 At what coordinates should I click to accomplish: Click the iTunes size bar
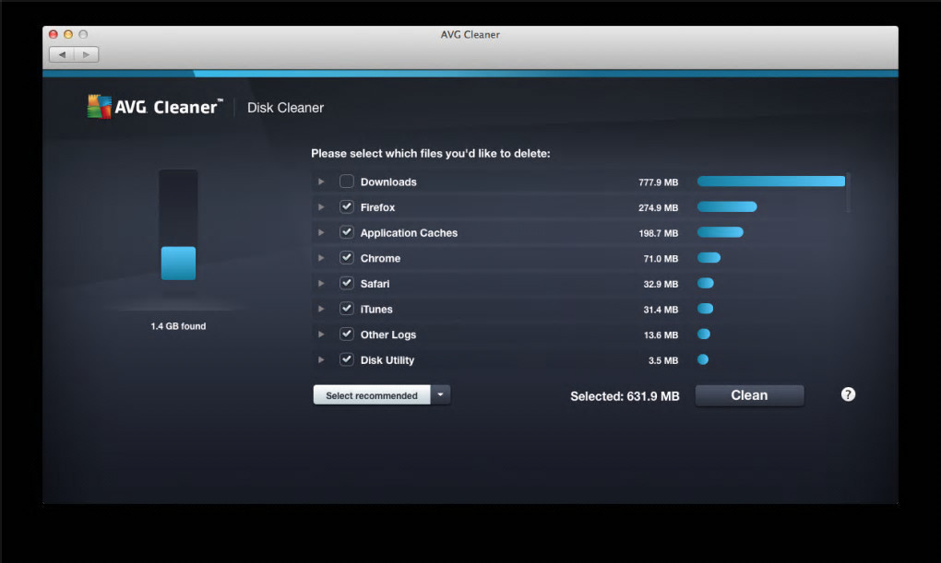[705, 309]
